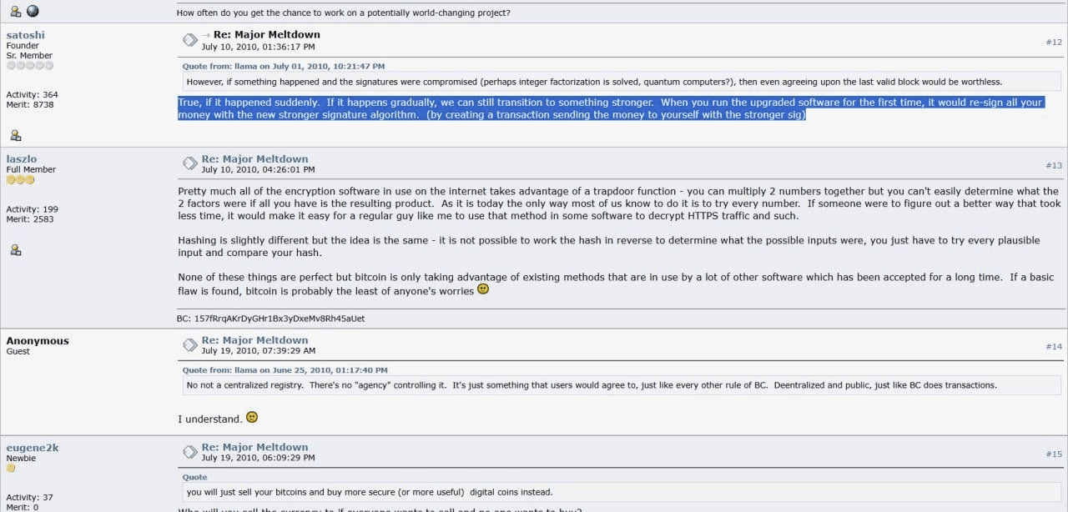Follow "Quote from: llama on June 25" link
Screen dimensions: 1068x512
point(285,370)
